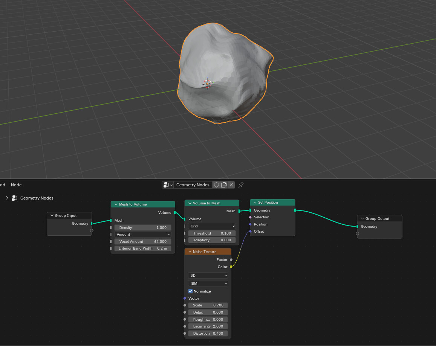
Task: Click the Geometry Nodes breadcrumb icon
Action: pos(14,198)
